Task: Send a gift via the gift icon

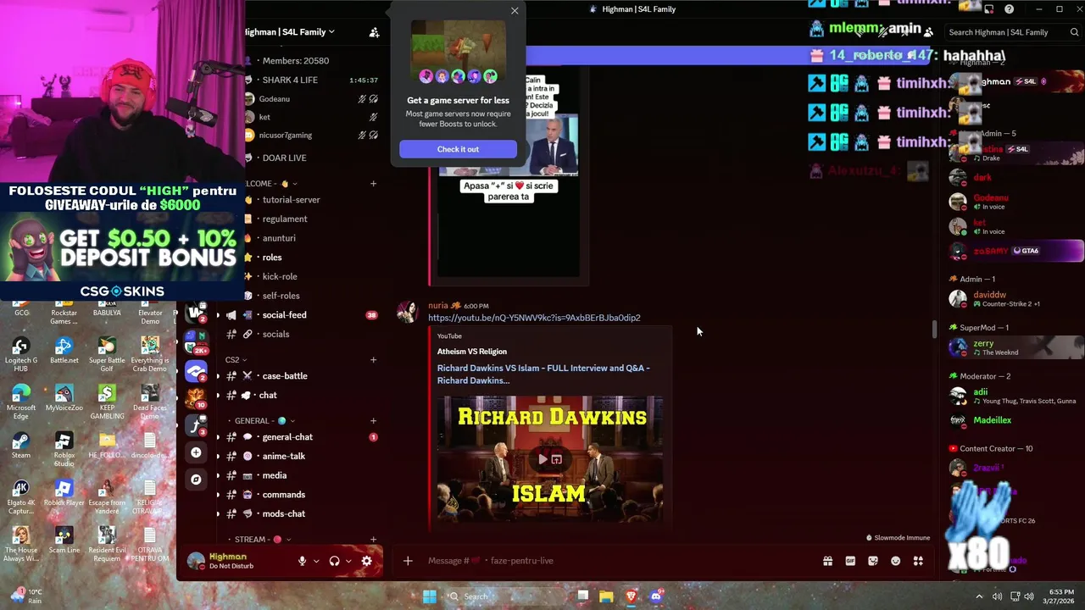Action: coord(827,561)
